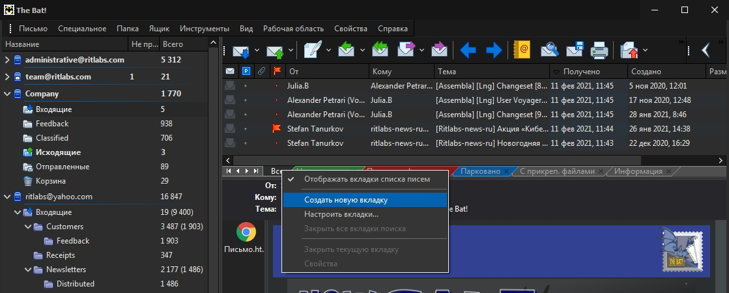Open the Инструменты menu
The width and height of the screenshot is (729, 293).
[x=205, y=29]
